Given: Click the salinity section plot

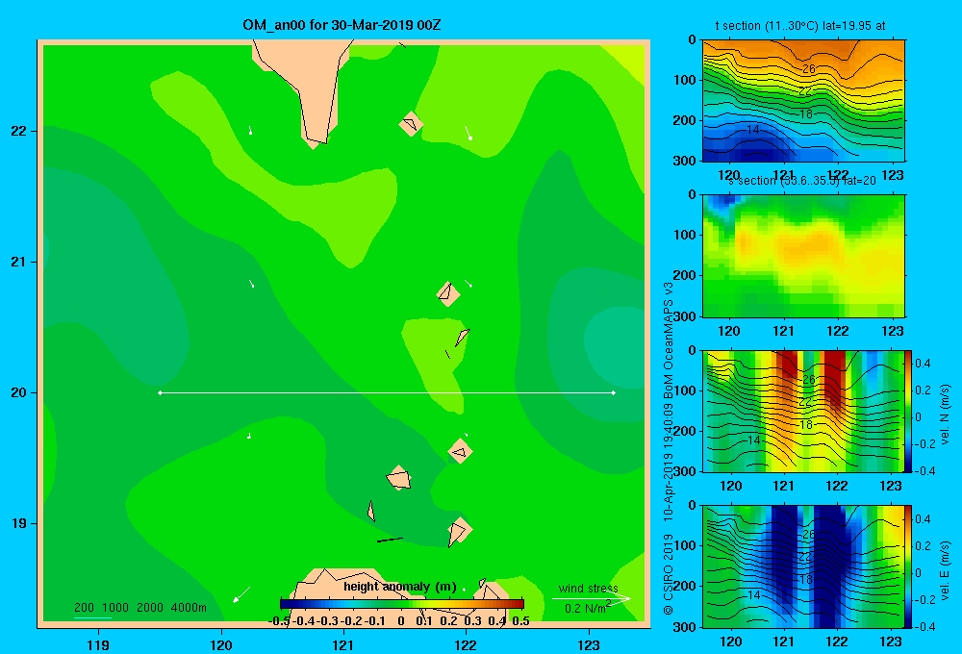Looking at the screenshot, I should coord(803,256).
